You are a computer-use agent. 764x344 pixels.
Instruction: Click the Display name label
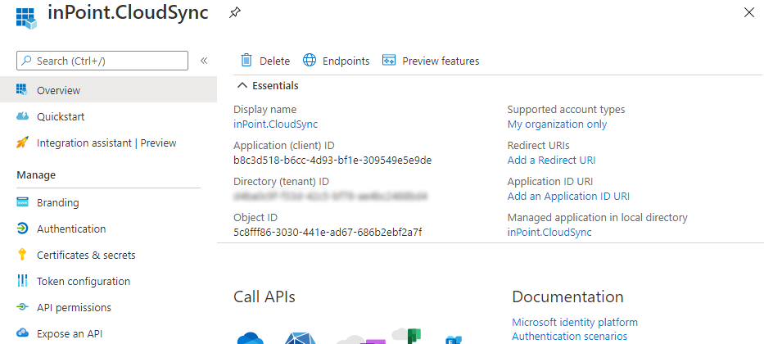point(265,109)
